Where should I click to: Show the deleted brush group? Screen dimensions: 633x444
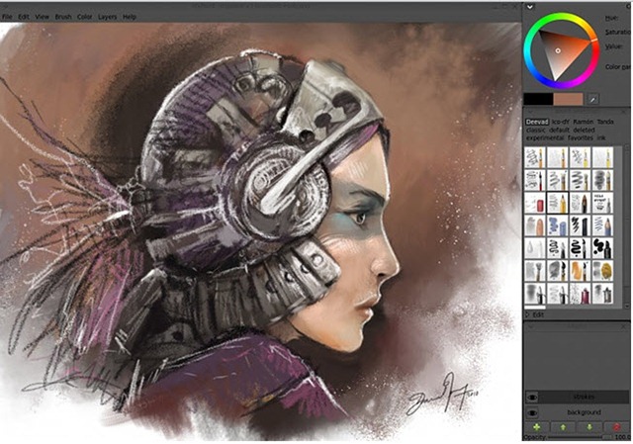click(584, 130)
